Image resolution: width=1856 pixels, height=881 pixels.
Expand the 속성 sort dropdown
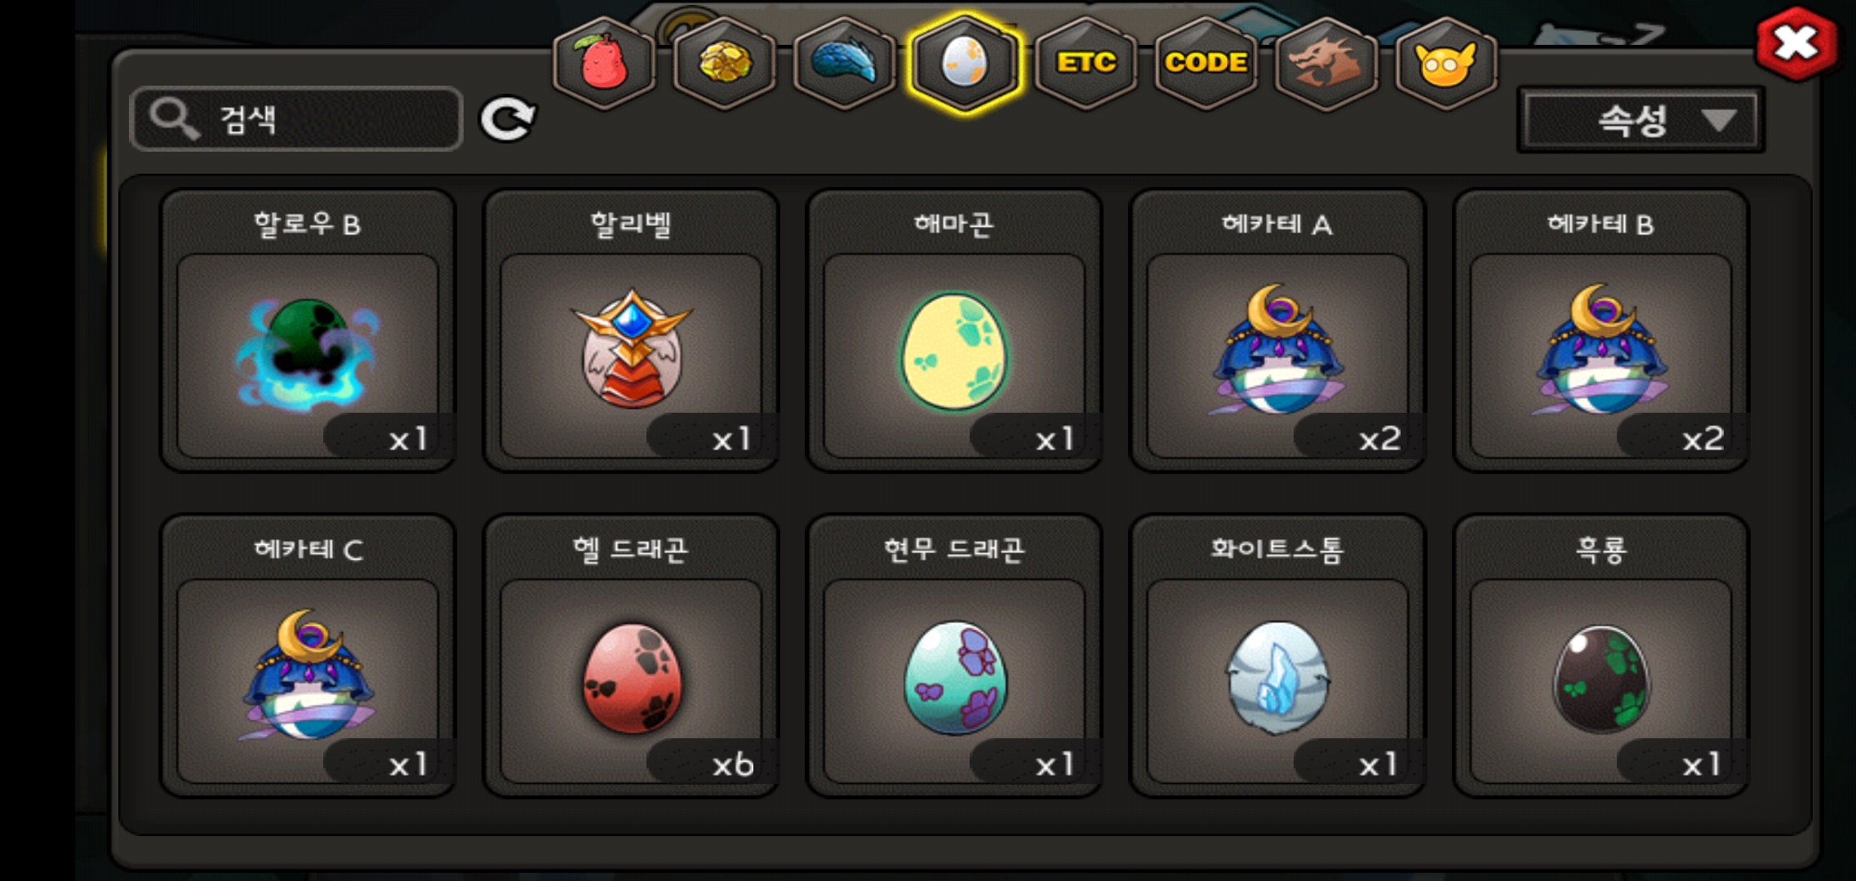tap(1641, 121)
